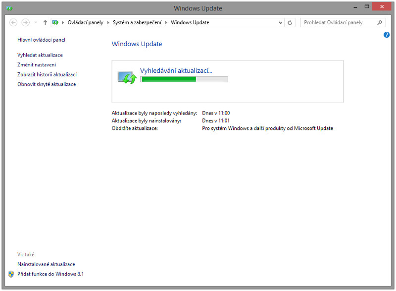Go up one level with the up arrow
Viewport: 396px width, 291px height.
point(45,22)
